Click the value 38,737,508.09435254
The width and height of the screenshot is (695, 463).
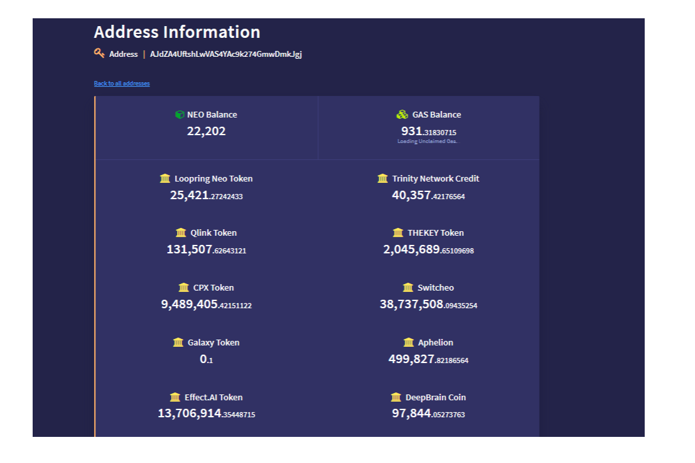[x=428, y=304]
